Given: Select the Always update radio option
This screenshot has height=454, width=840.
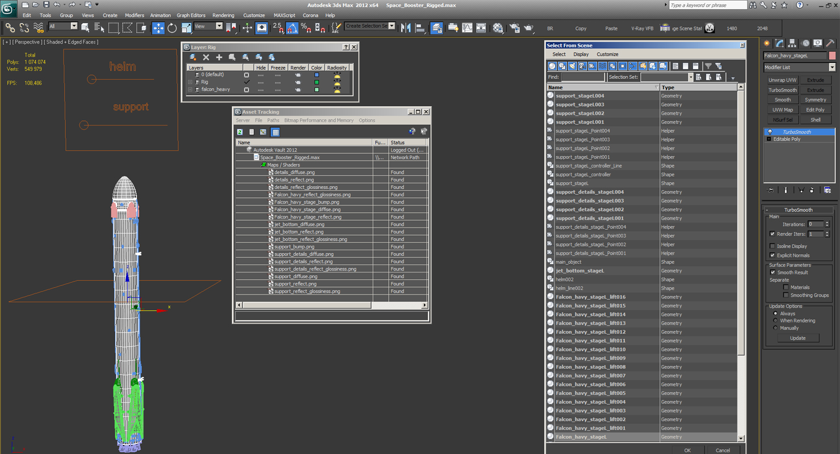Looking at the screenshot, I should click(x=775, y=313).
